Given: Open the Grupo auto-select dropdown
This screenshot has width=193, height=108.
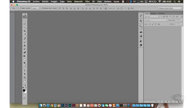Looking at the screenshot, I should point(35,8).
